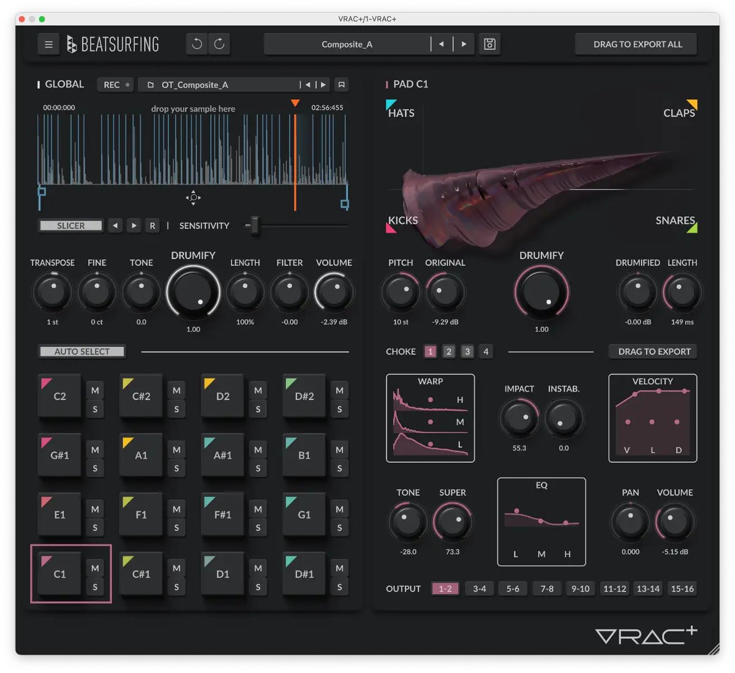
Task: Select output 3-4
Action: point(480,588)
